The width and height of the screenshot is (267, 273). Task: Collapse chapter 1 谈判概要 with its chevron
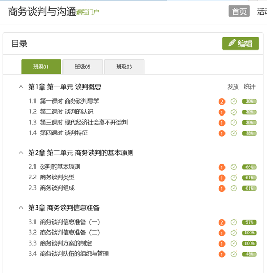click(21, 87)
